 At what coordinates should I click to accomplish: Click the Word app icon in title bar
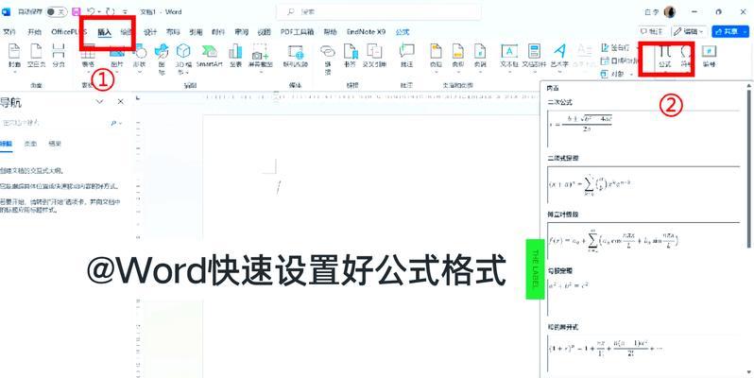click(x=7, y=11)
